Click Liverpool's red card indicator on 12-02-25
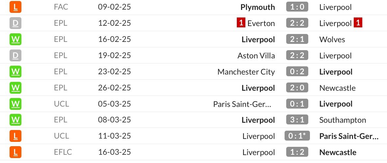This screenshot has height=163, width=387. coord(358,23)
